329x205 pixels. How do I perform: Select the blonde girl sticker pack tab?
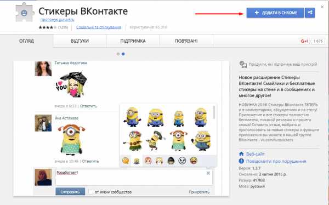click(x=159, y=161)
